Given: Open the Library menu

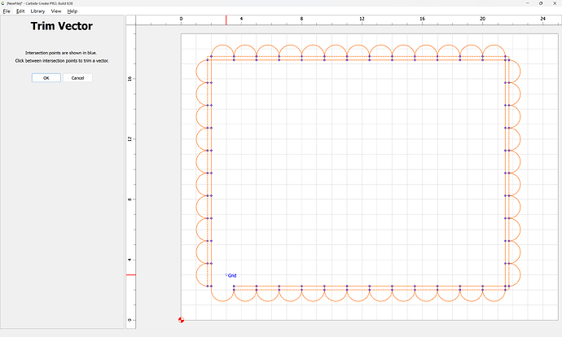Looking at the screenshot, I should (x=37, y=11).
